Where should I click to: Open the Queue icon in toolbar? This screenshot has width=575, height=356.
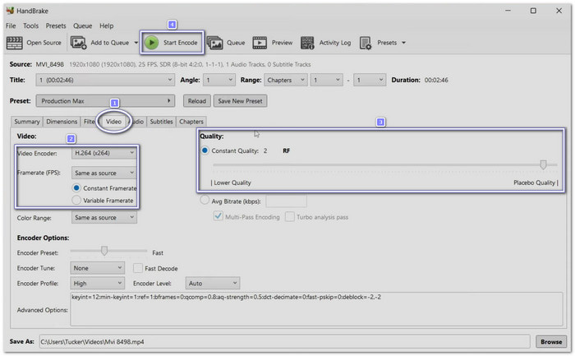click(215, 43)
